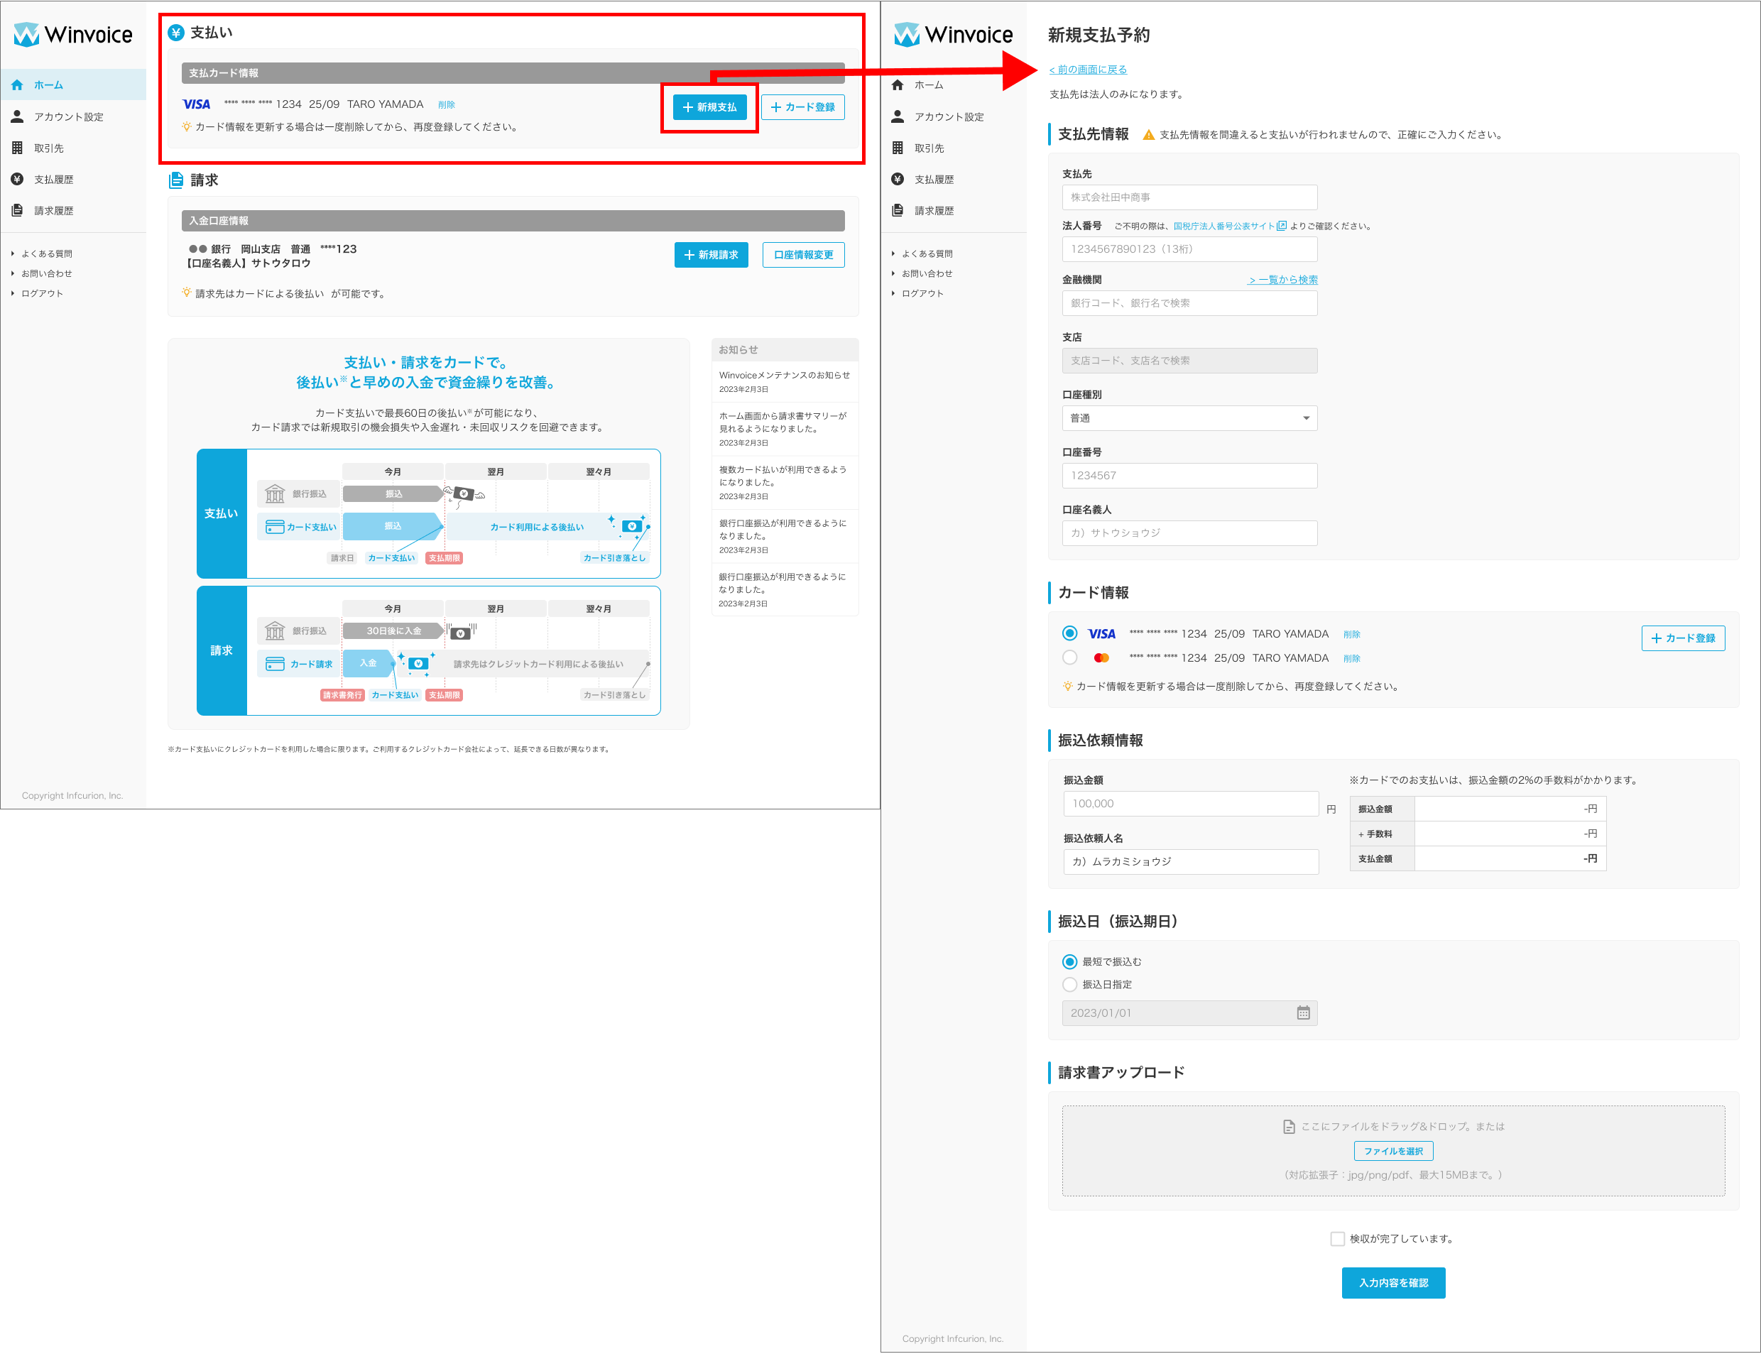Click the 前の画面に戻る link
This screenshot has width=1761, height=1354.
[x=1087, y=70]
